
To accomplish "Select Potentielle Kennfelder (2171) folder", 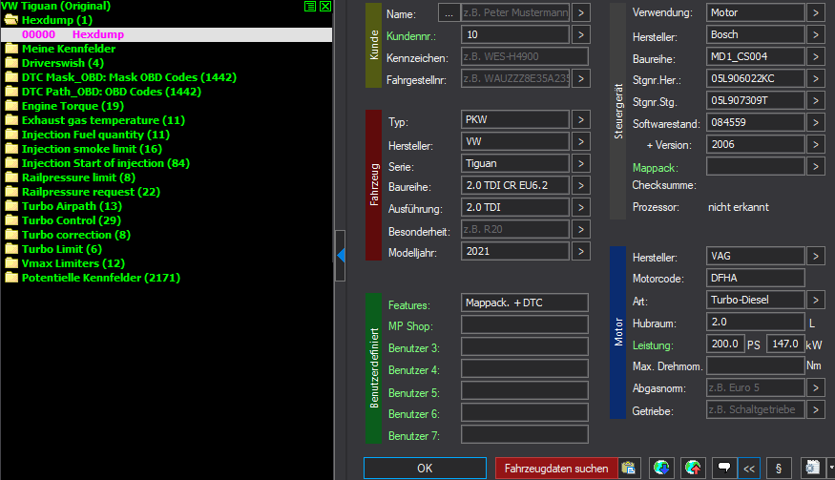I will click(100, 278).
